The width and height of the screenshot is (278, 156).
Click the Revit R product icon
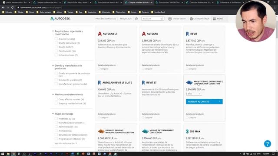point(187,34)
